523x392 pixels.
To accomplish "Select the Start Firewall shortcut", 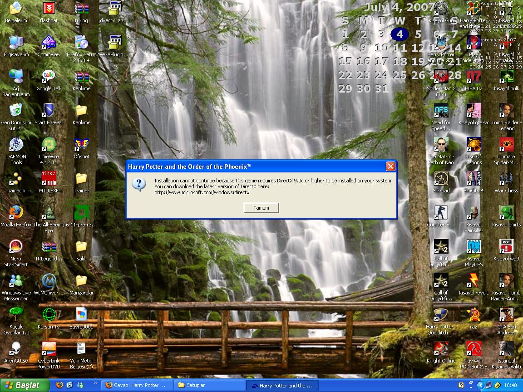I will [49, 114].
